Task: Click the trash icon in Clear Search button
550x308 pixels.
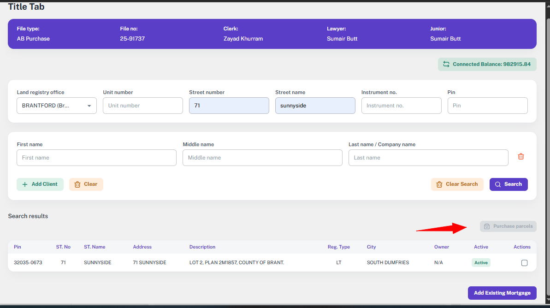Action: (439, 184)
